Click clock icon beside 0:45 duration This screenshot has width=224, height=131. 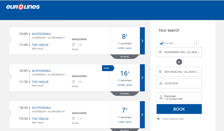tap(73, 82)
